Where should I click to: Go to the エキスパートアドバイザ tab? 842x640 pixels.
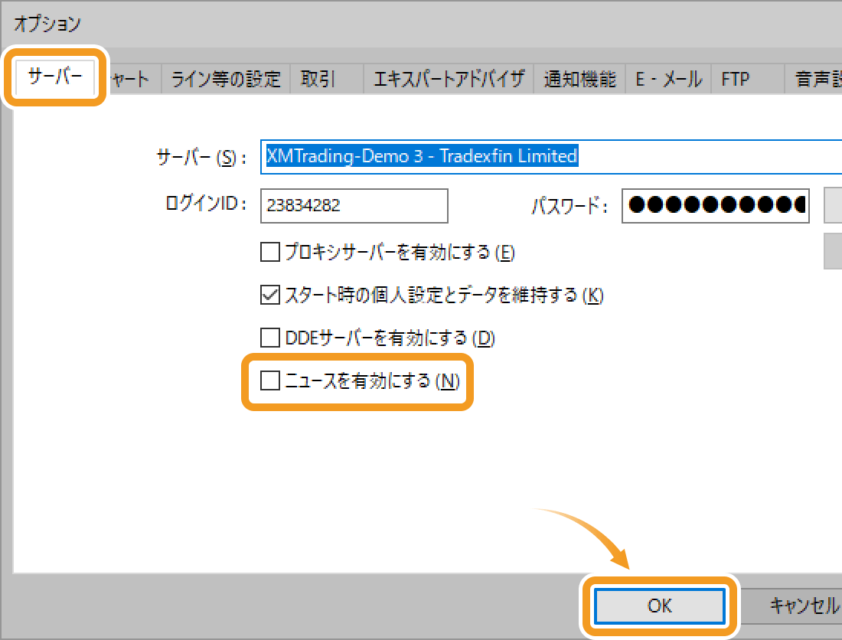coord(448,79)
